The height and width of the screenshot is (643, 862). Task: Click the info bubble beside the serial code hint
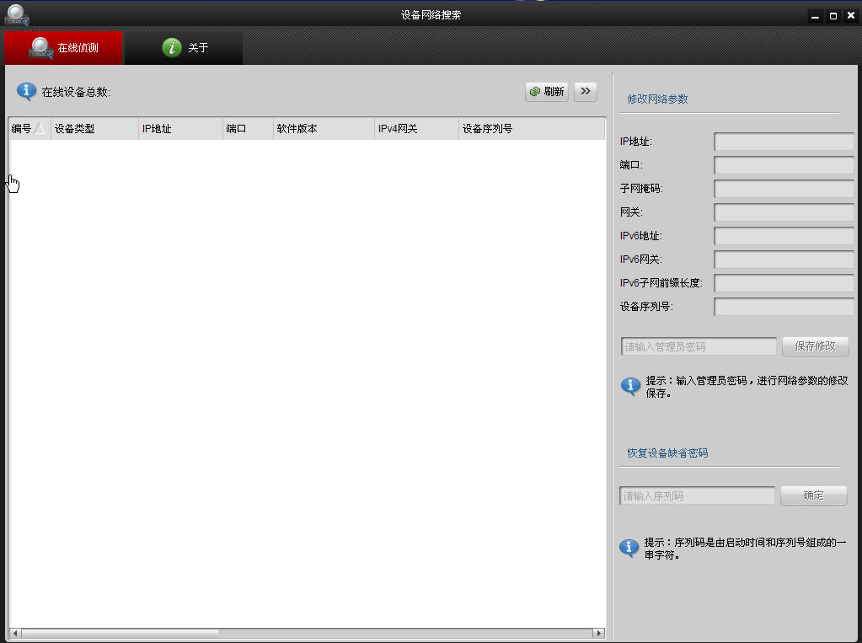629,548
